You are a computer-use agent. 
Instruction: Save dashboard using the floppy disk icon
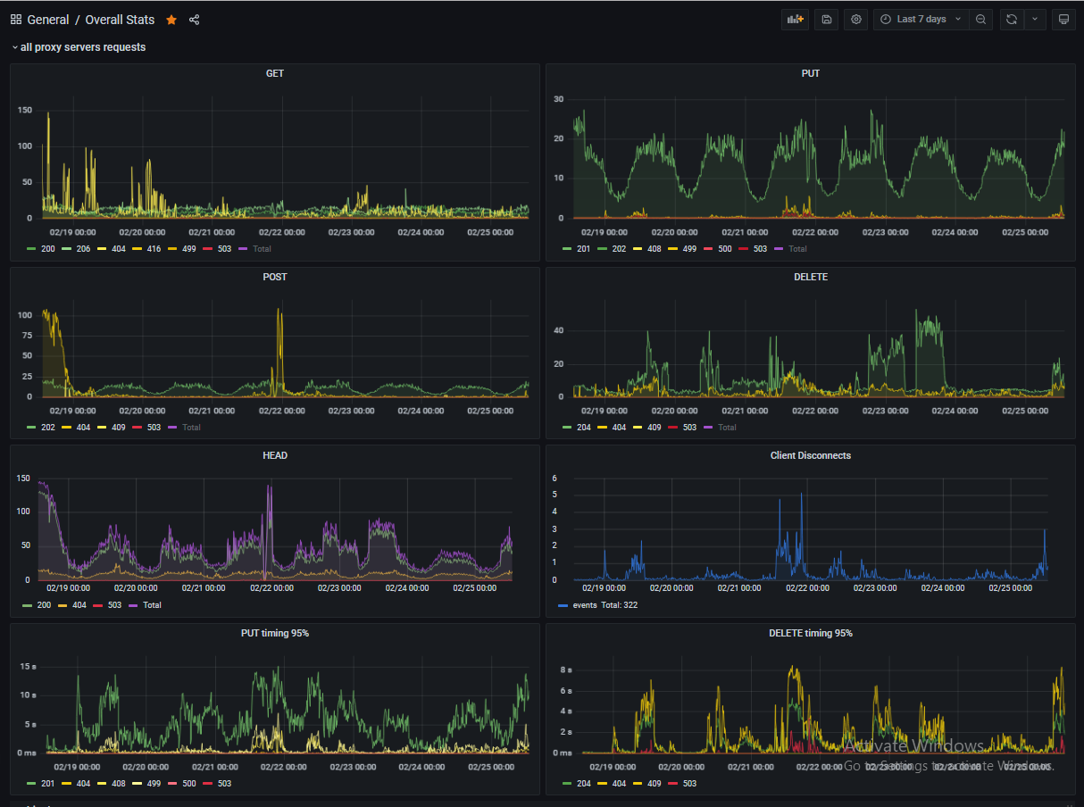(827, 20)
